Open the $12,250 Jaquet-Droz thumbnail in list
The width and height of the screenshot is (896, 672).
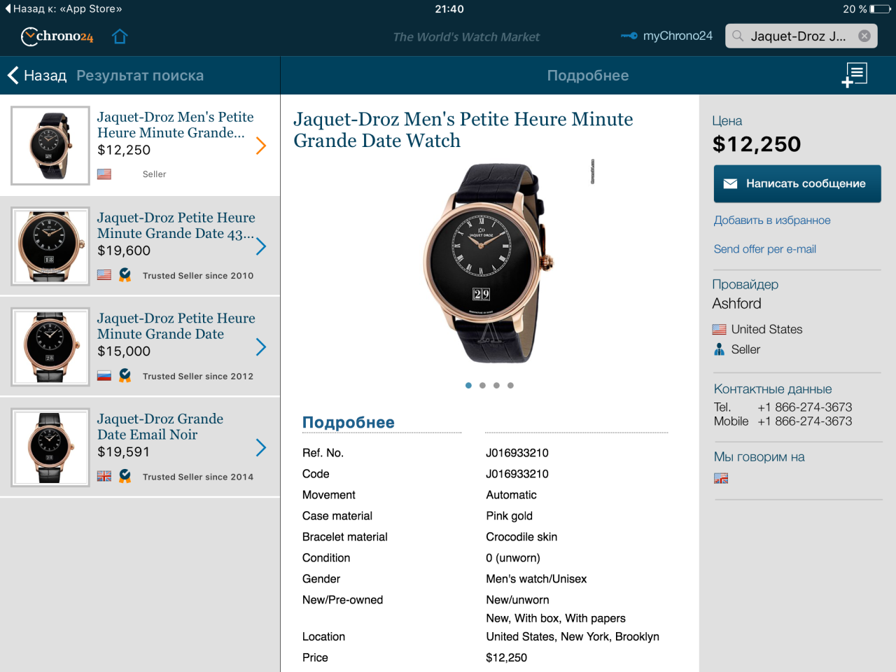tap(50, 146)
